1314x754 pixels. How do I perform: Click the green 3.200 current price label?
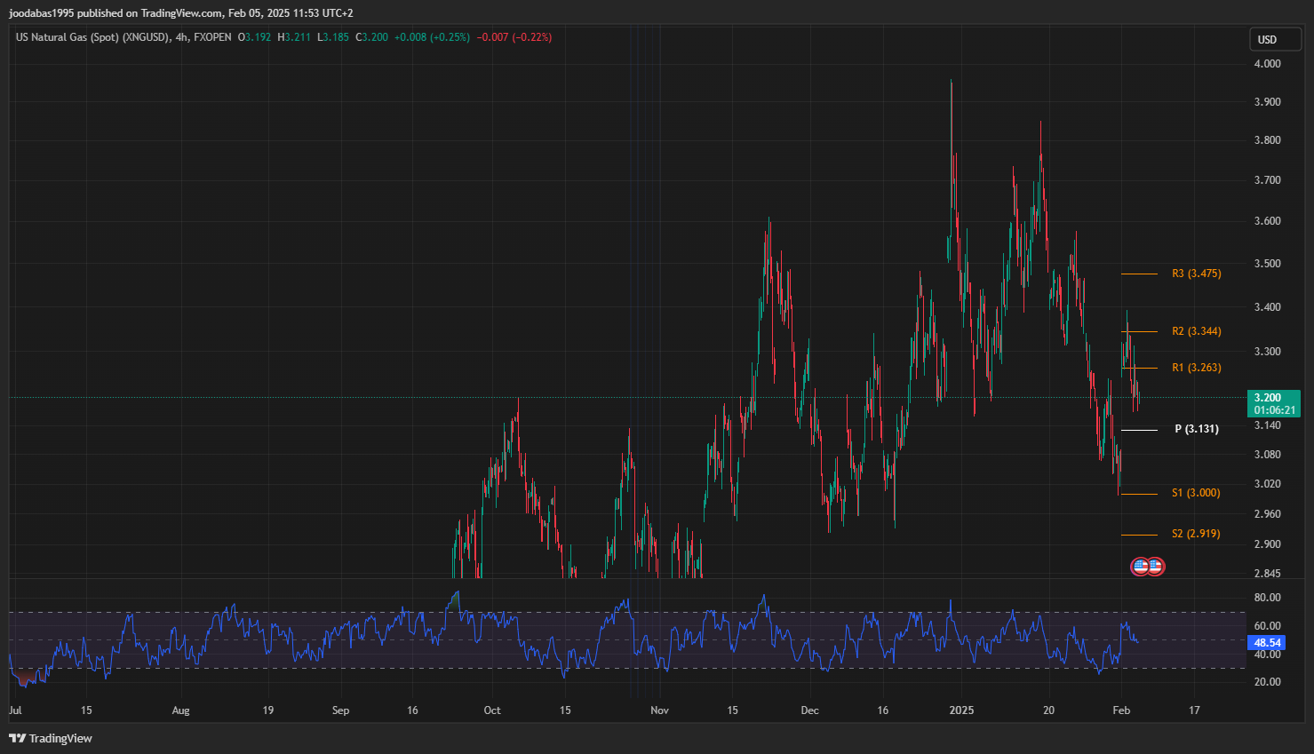tap(1274, 403)
